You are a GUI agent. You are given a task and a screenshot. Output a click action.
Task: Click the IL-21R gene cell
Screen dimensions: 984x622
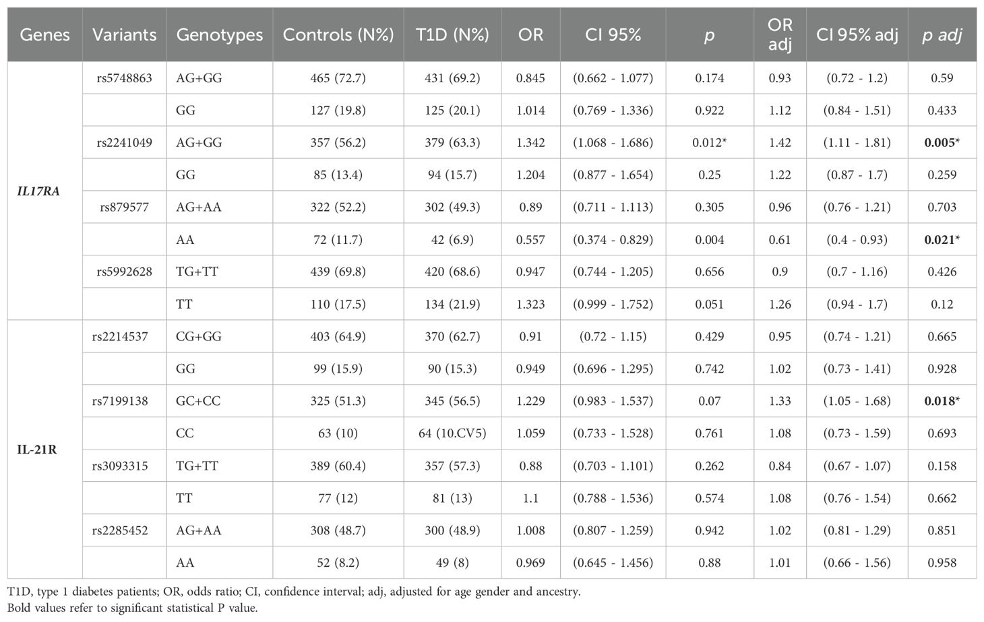click(37, 449)
